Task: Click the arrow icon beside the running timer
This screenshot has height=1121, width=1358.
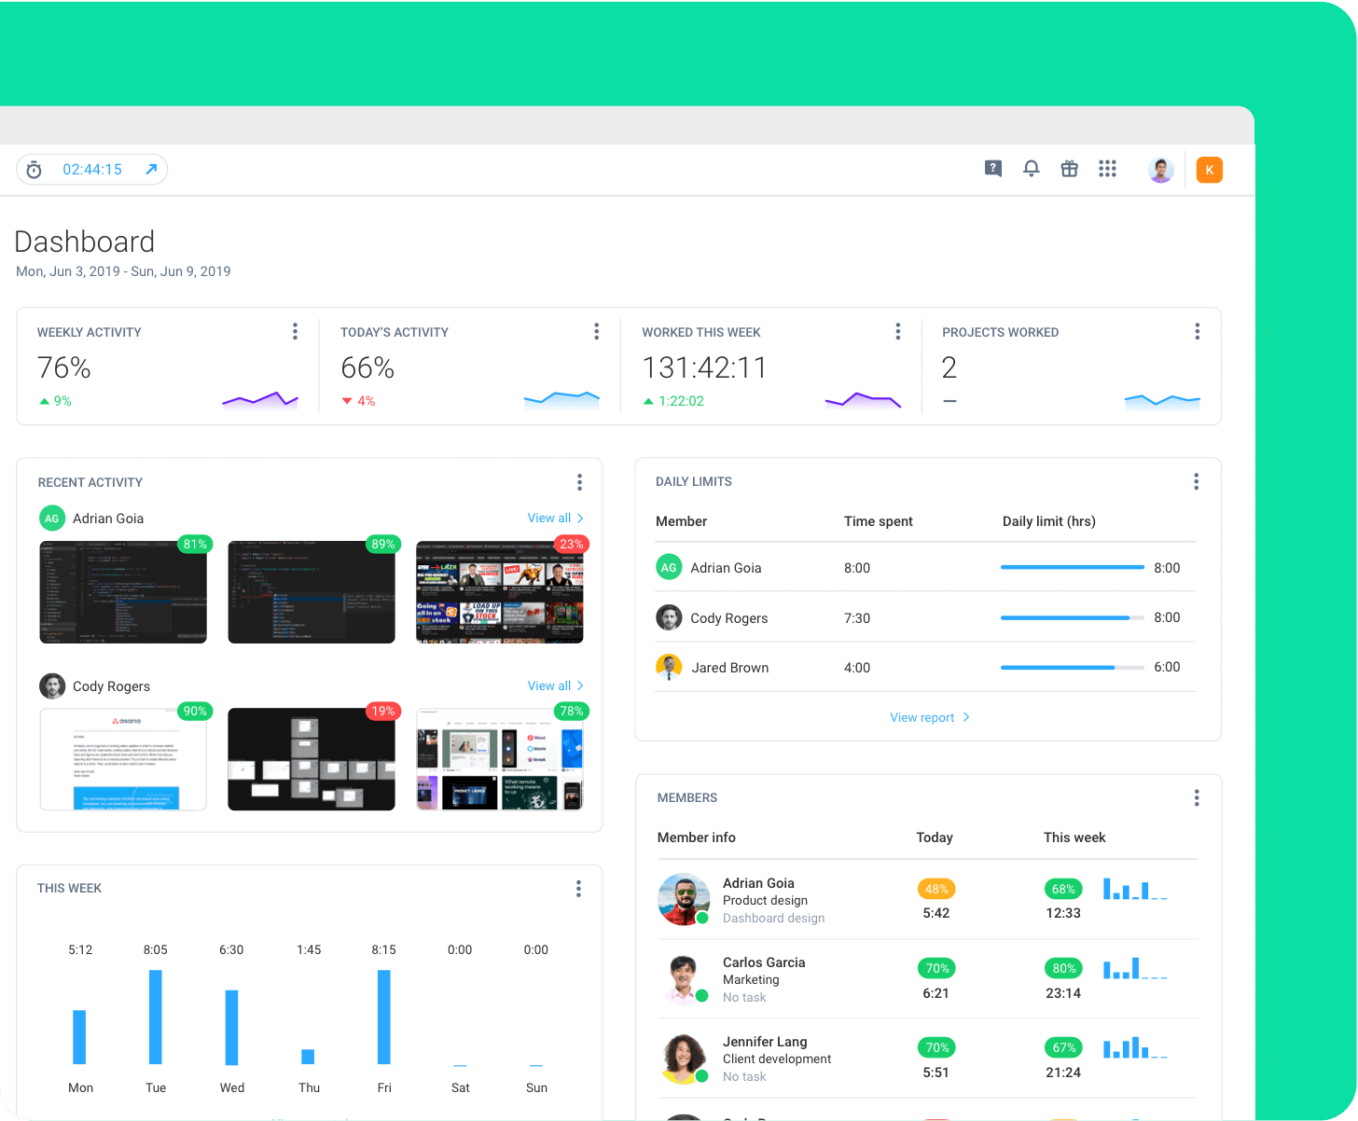Action: [150, 169]
